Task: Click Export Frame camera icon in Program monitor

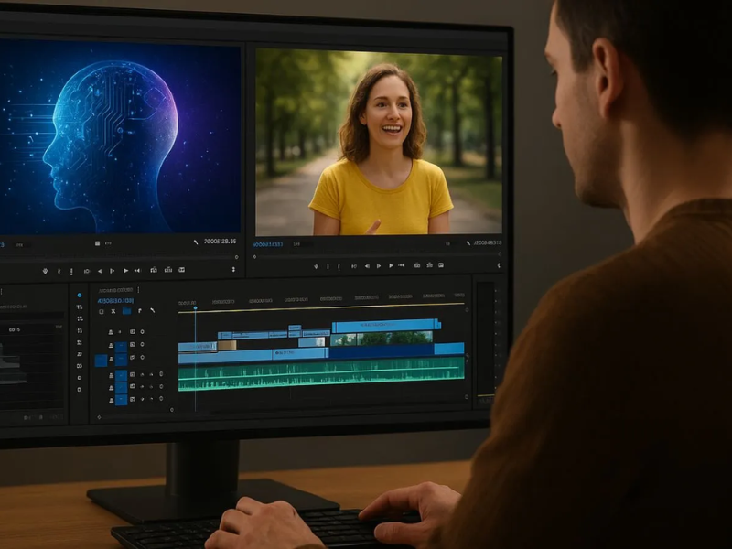Action: pos(416,266)
